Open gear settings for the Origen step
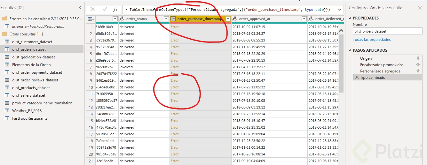Screen dimensions: 427x165 (417, 58)
